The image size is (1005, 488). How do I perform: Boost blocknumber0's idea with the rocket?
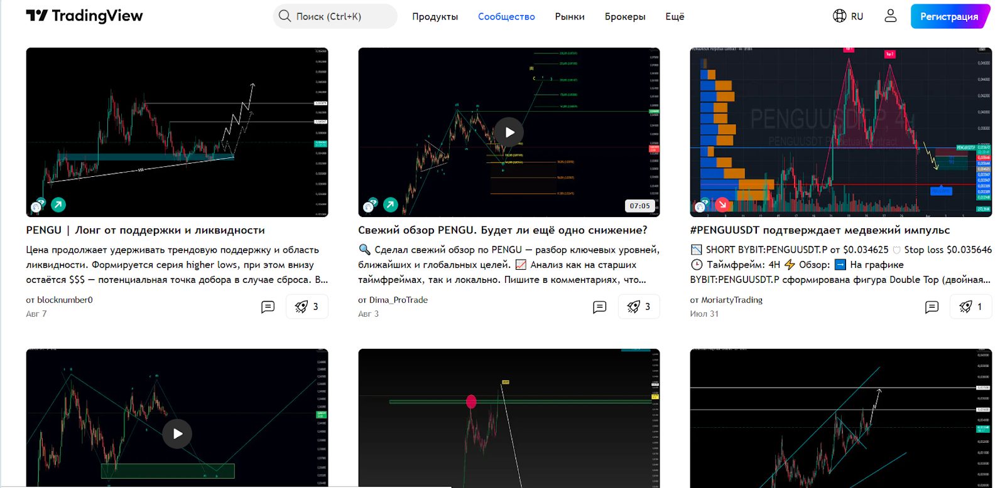coord(307,307)
